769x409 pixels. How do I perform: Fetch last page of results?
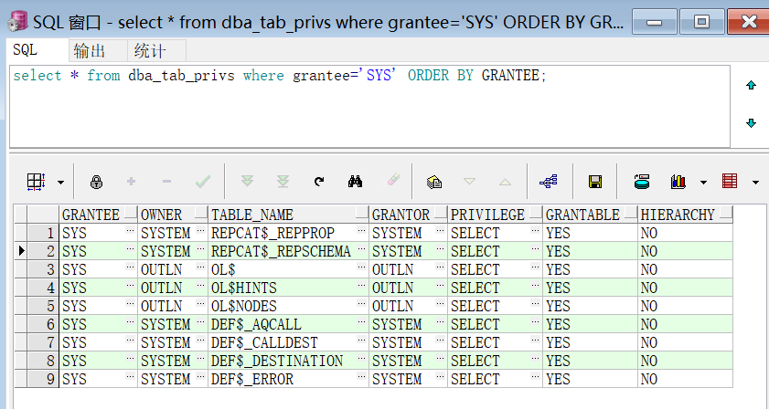pos(283,182)
